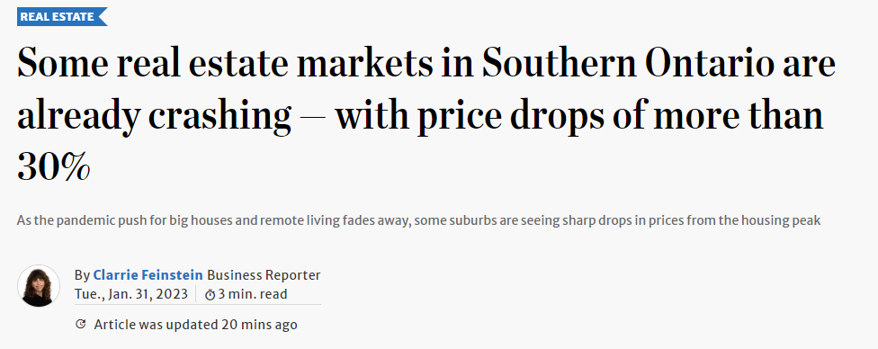
Task: Click "Article was updated 20 mins ago"
Action: click(195, 325)
